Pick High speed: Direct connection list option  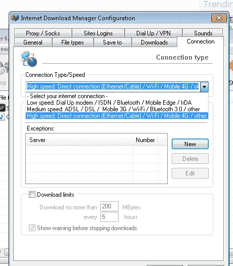(x=117, y=116)
